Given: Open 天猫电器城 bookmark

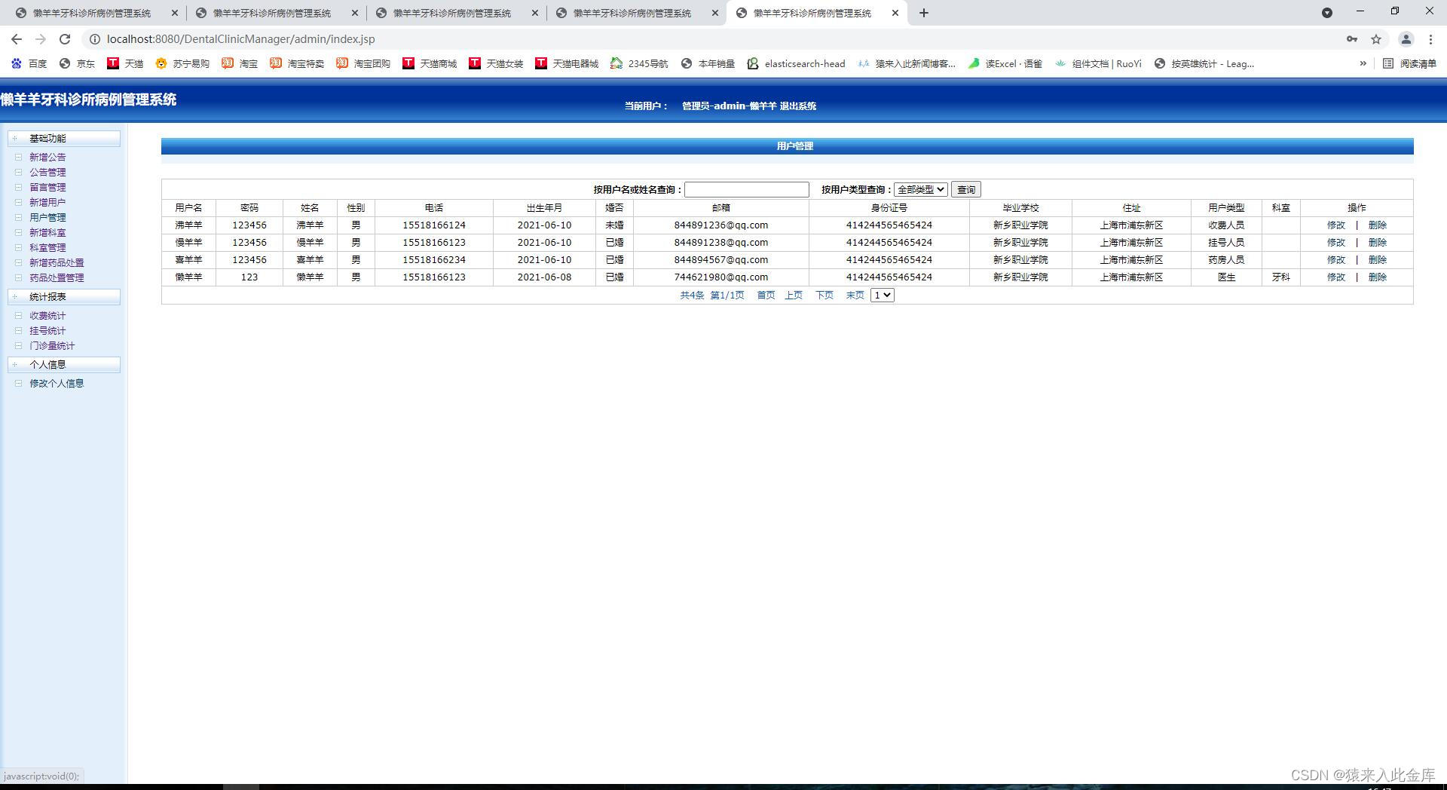Looking at the screenshot, I should 567,63.
